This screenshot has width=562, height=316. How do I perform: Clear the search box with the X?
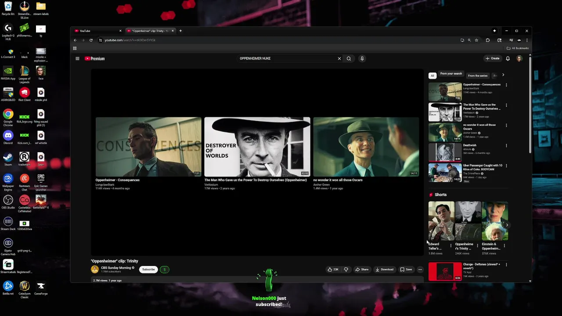[x=339, y=58]
